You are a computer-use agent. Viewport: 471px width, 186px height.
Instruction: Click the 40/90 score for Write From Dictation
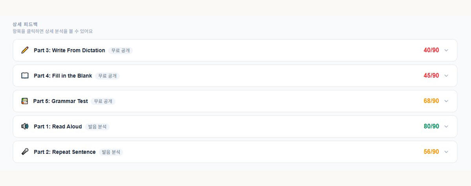tap(431, 50)
